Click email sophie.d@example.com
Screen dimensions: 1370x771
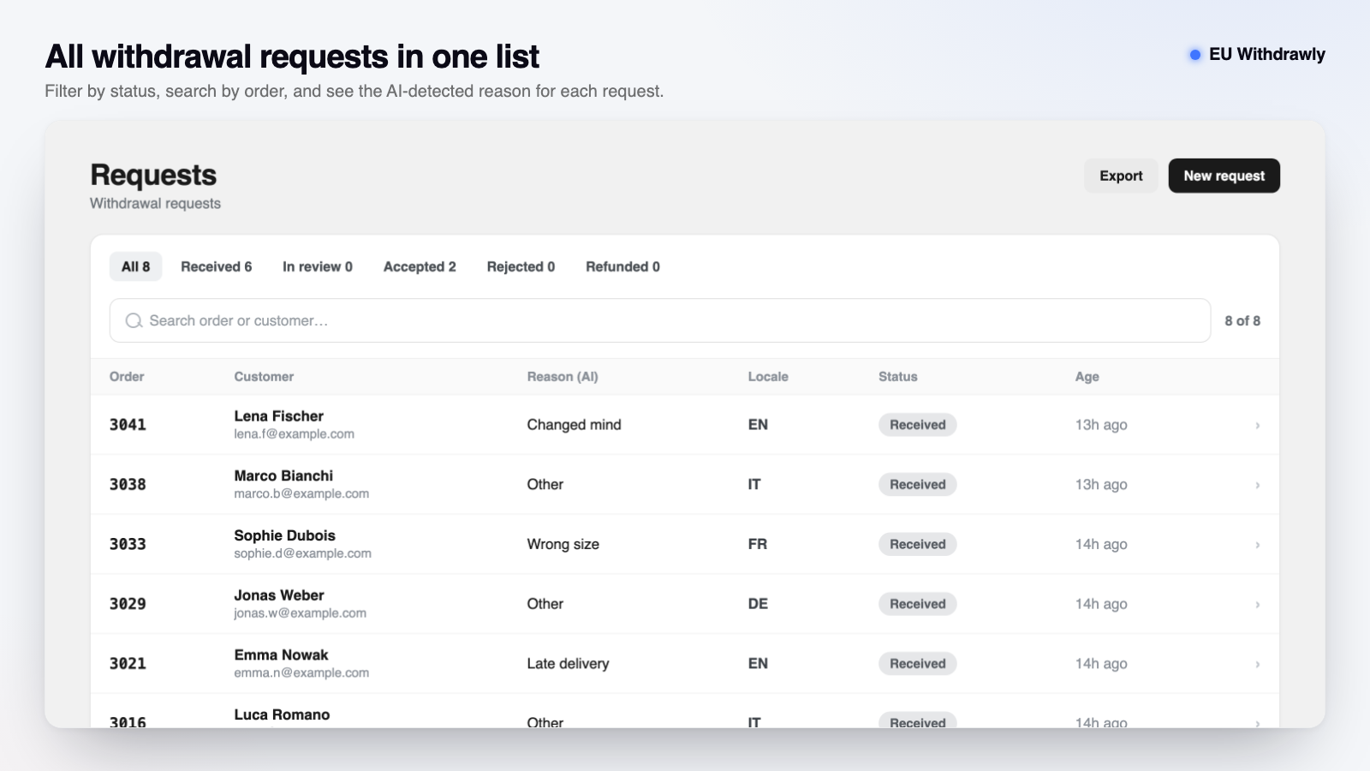302,553
